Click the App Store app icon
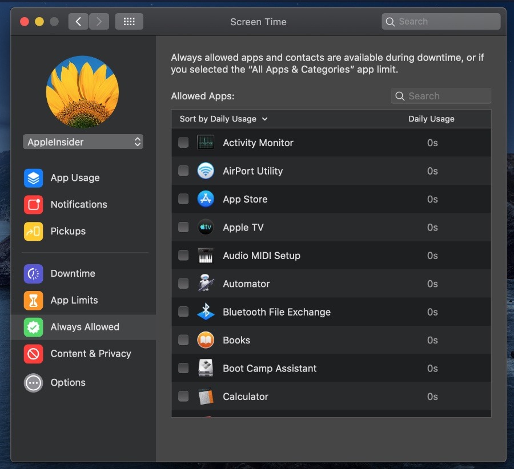Screen dimensions: 514x469 206,199
